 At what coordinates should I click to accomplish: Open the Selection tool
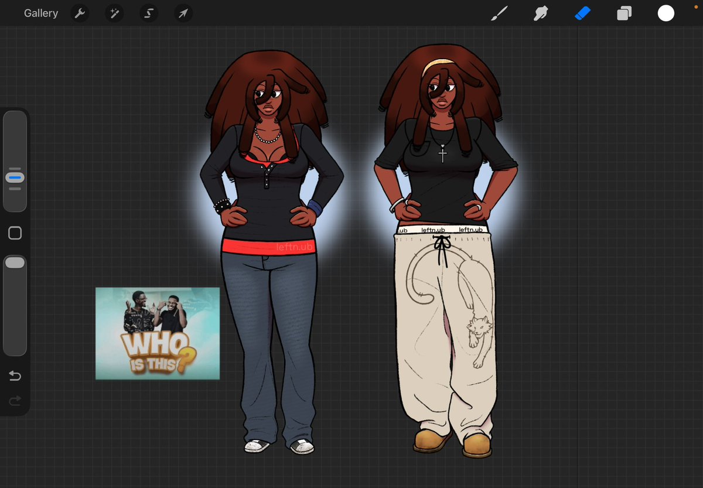pos(149,13)
